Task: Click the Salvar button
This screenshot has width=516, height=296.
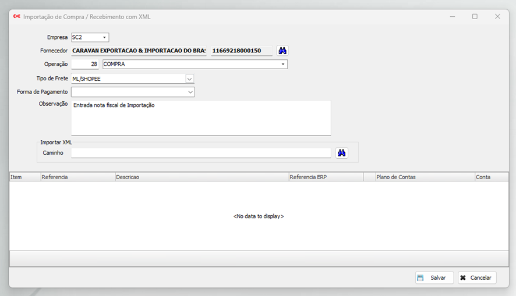Action: pos(434,278)
